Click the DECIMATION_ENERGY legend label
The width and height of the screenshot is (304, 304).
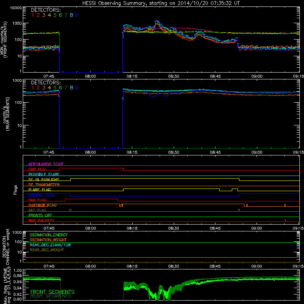[49, 235]
